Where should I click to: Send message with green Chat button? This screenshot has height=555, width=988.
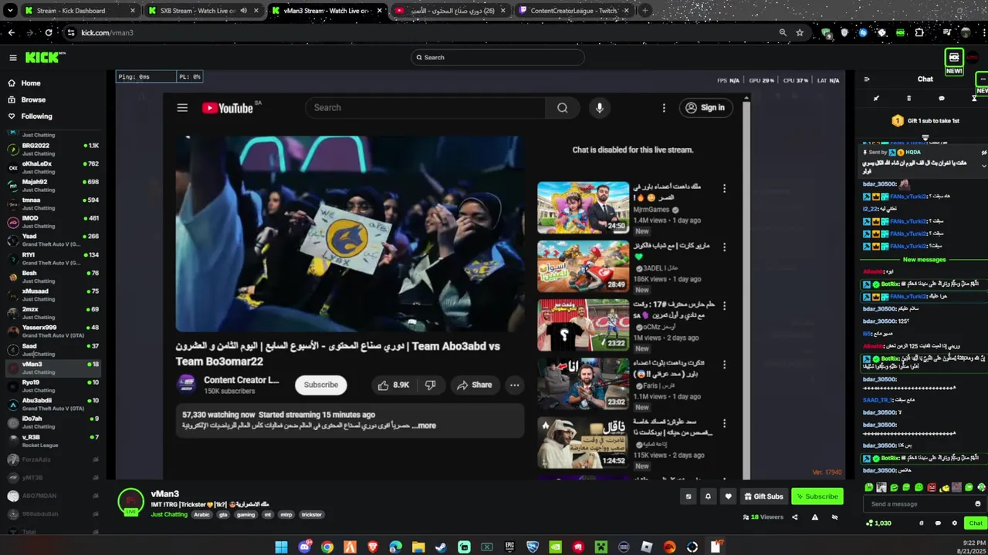(x=976, y=523)
